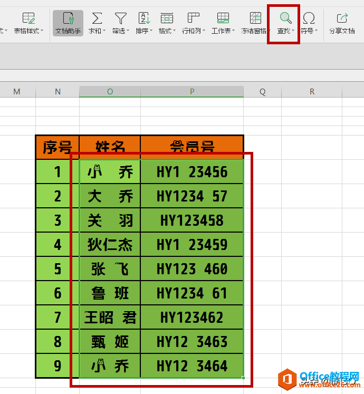Viewport: 364px width, 394px height.
Task: Click the HY1 23456 cell
Action: click(192, 172)
